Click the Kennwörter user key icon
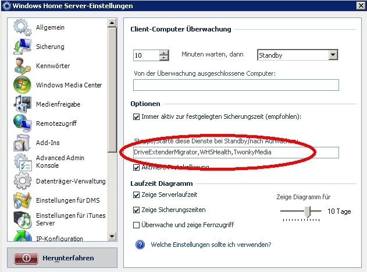Viewport: 367px width, 272px height. (x=22, y=66)
